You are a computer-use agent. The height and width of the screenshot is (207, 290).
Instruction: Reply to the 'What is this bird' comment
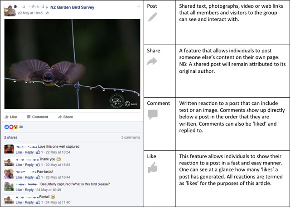tap(29, 190)
